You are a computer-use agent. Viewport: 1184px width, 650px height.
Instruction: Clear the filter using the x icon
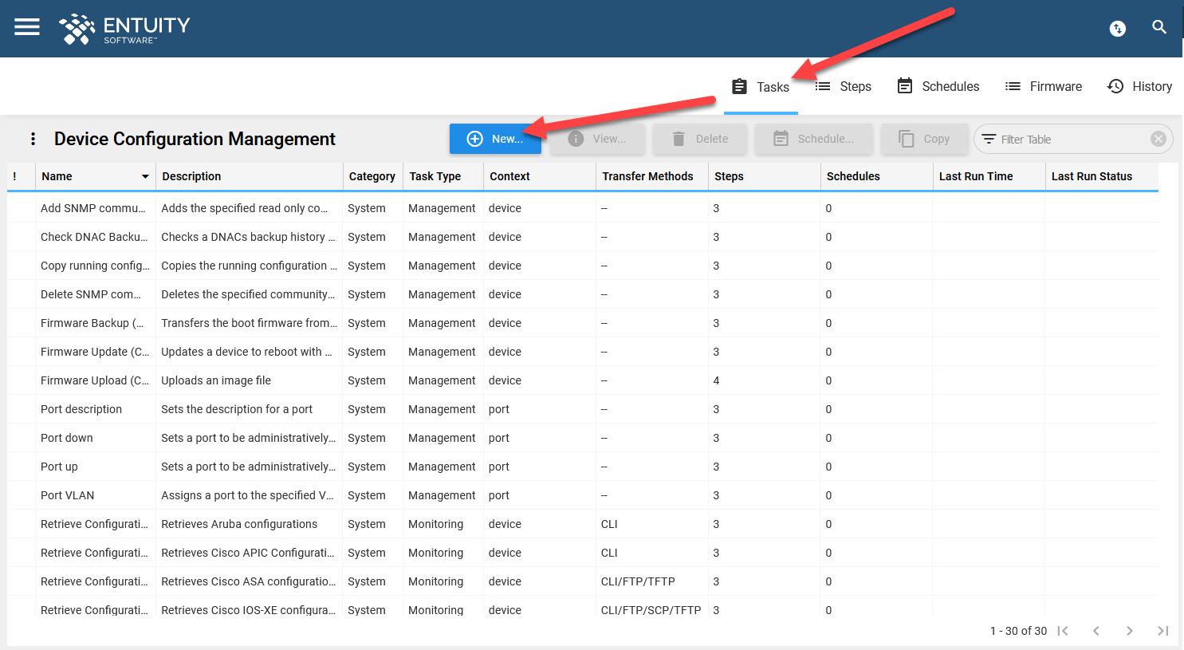coord(1158,138)
